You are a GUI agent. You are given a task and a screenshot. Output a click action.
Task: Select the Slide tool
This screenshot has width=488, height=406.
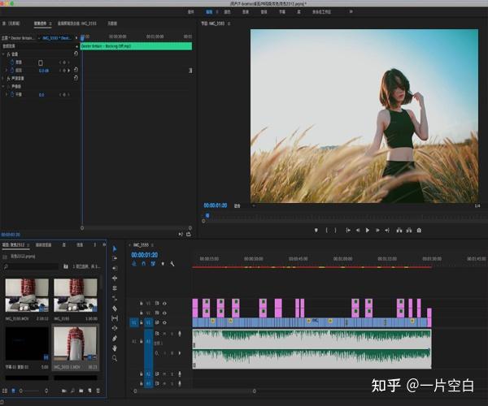click(x=114, y=328)
